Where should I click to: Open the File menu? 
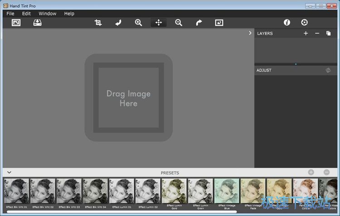10,14
